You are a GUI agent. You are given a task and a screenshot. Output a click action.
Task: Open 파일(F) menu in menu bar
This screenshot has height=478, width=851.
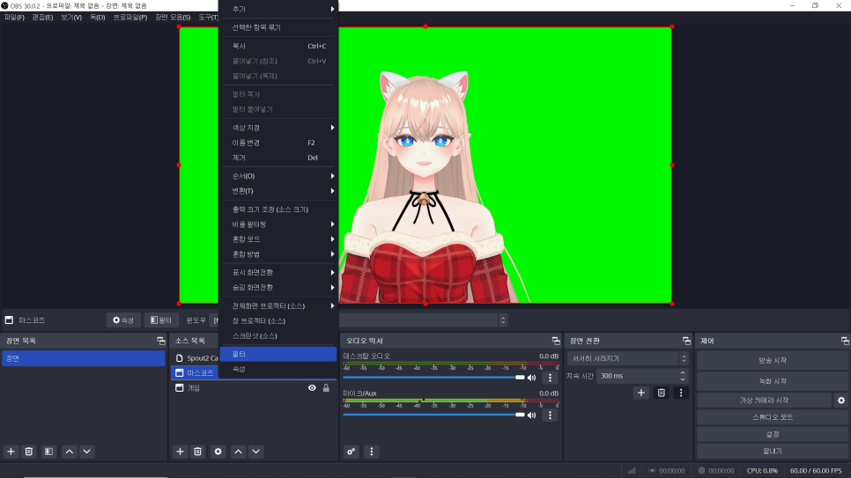tap(14, 18)
